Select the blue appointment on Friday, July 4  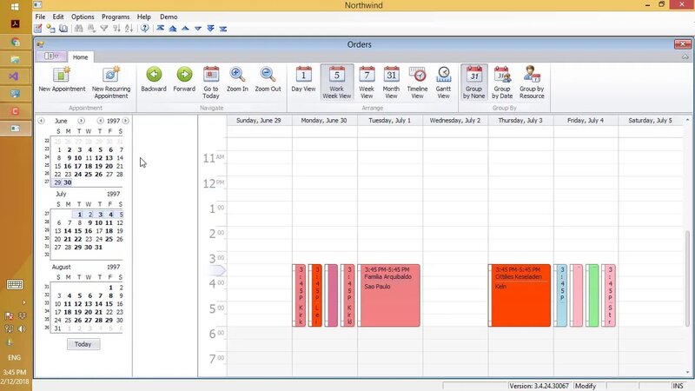(x=560, y=295)
